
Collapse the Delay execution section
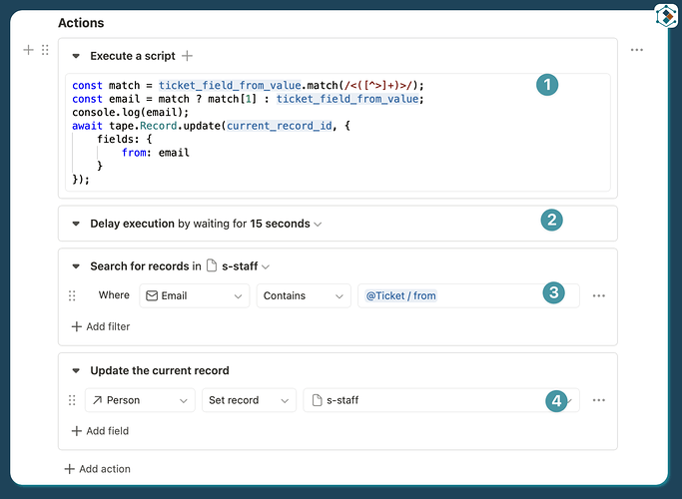76,224
